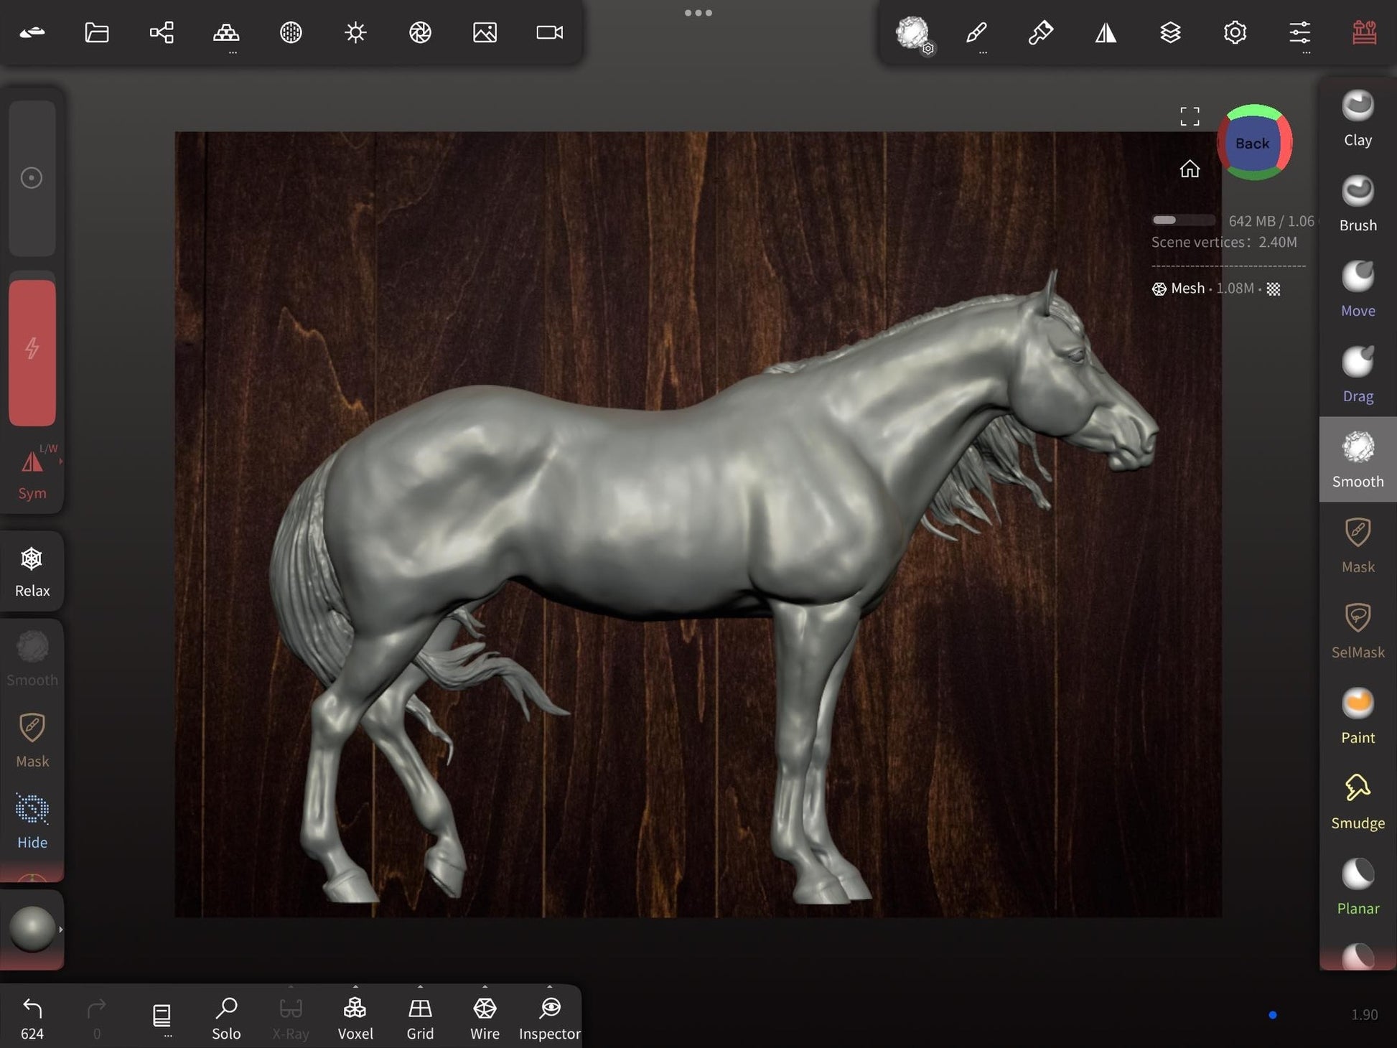Image resolution: width=1397 pixels, height=1048 pixels.
Task: Open the Camera settings icon
Action: (x=549, y=32)
